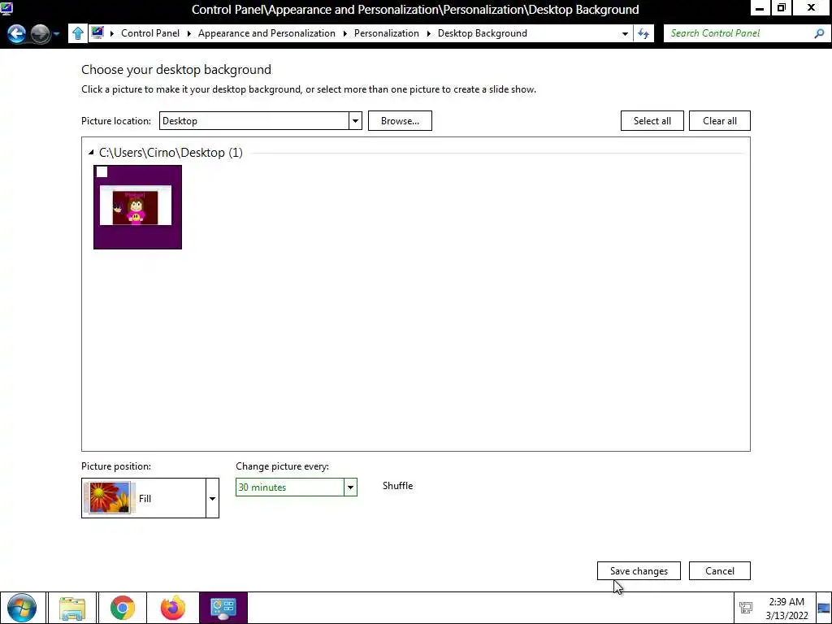Open the Picture position Fill dropdown

coord(212,498)
